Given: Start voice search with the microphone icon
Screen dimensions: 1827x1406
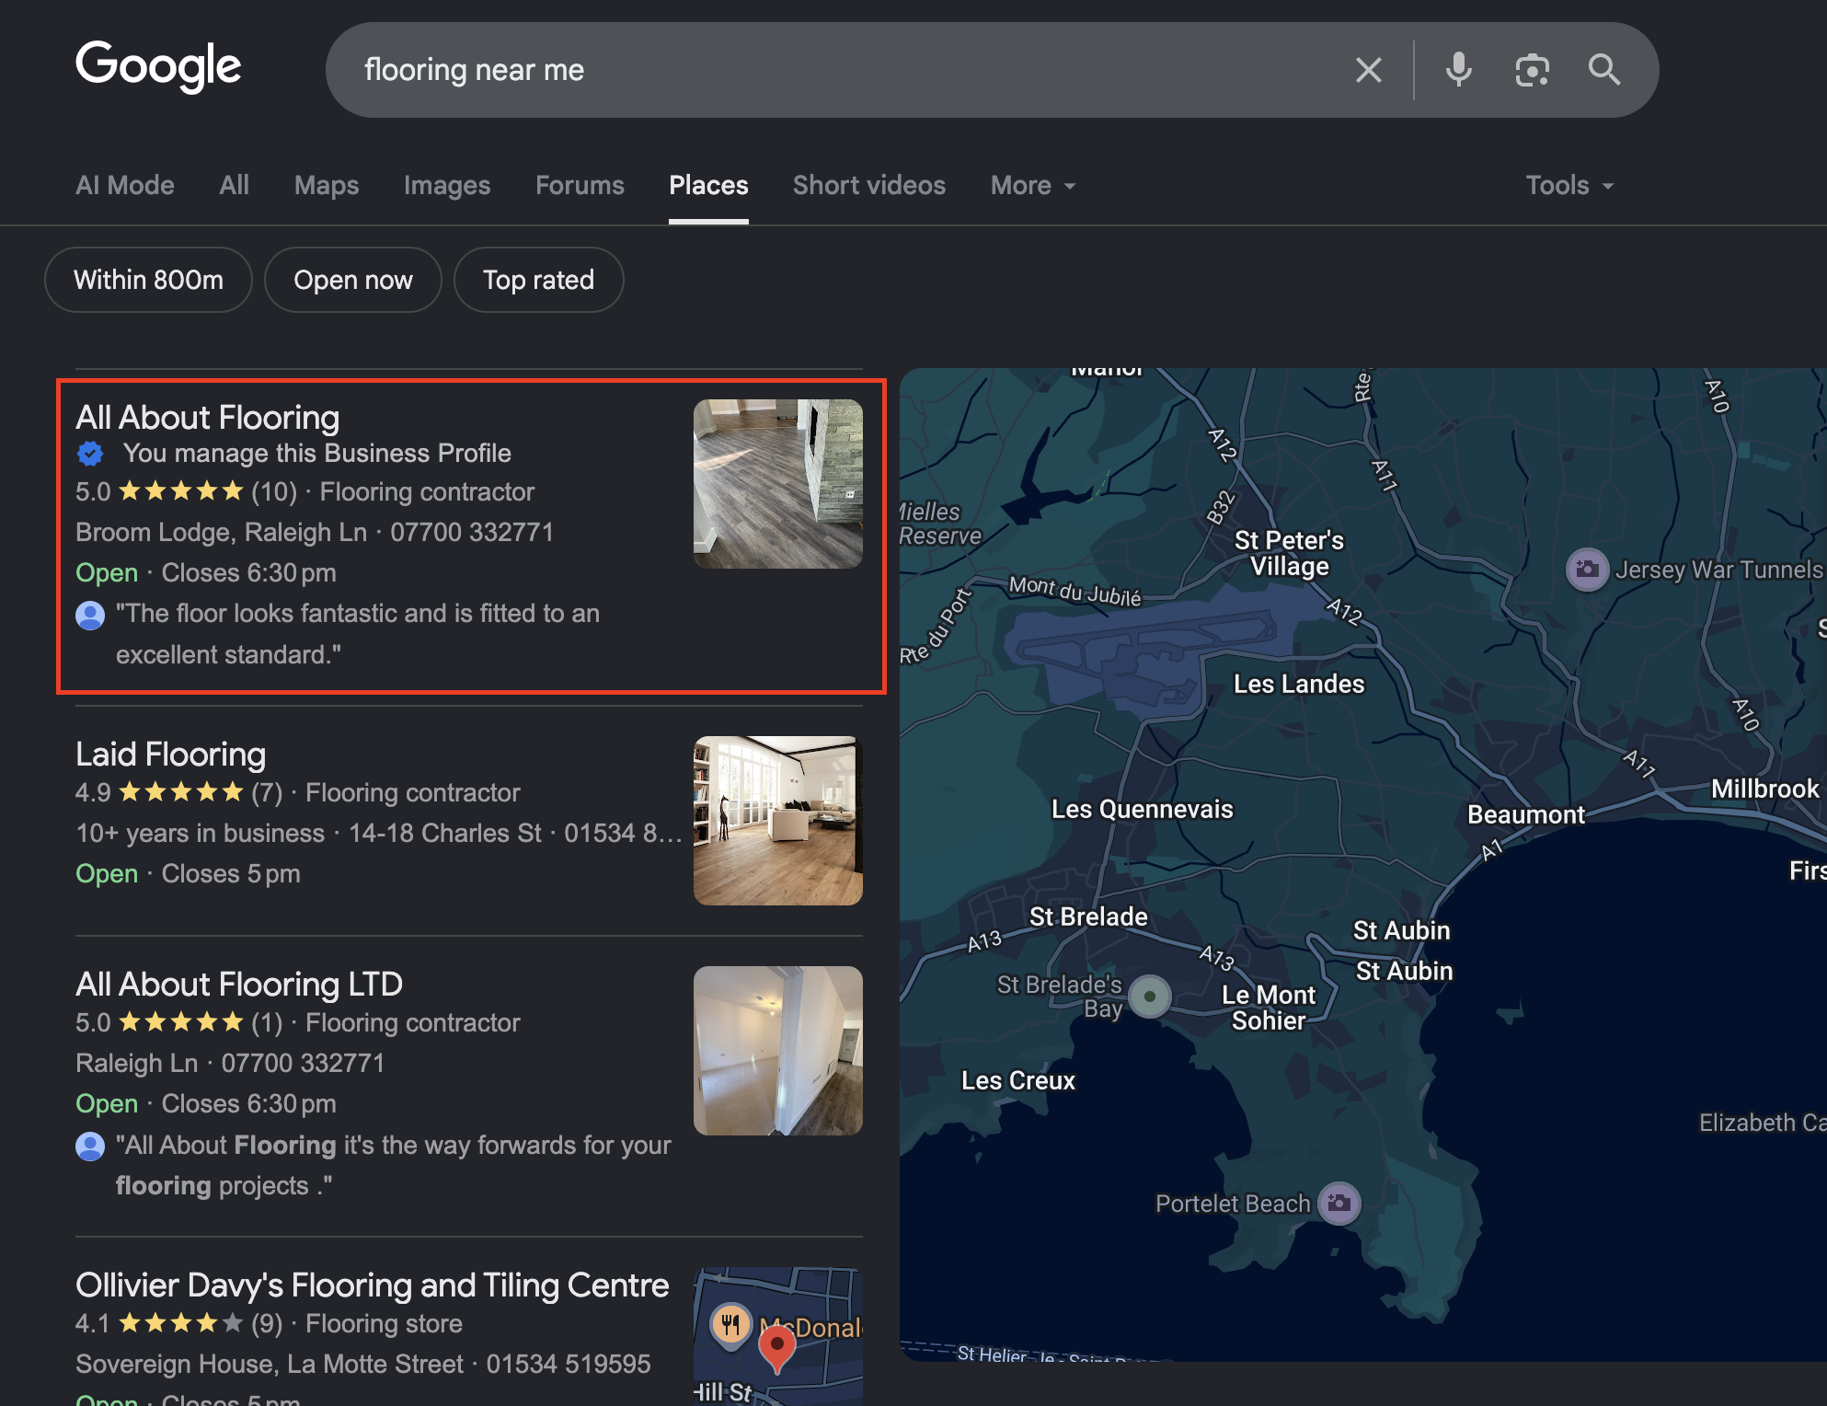Looking at the screenshot, I should pyautogui.click(x=1458, y=70).
